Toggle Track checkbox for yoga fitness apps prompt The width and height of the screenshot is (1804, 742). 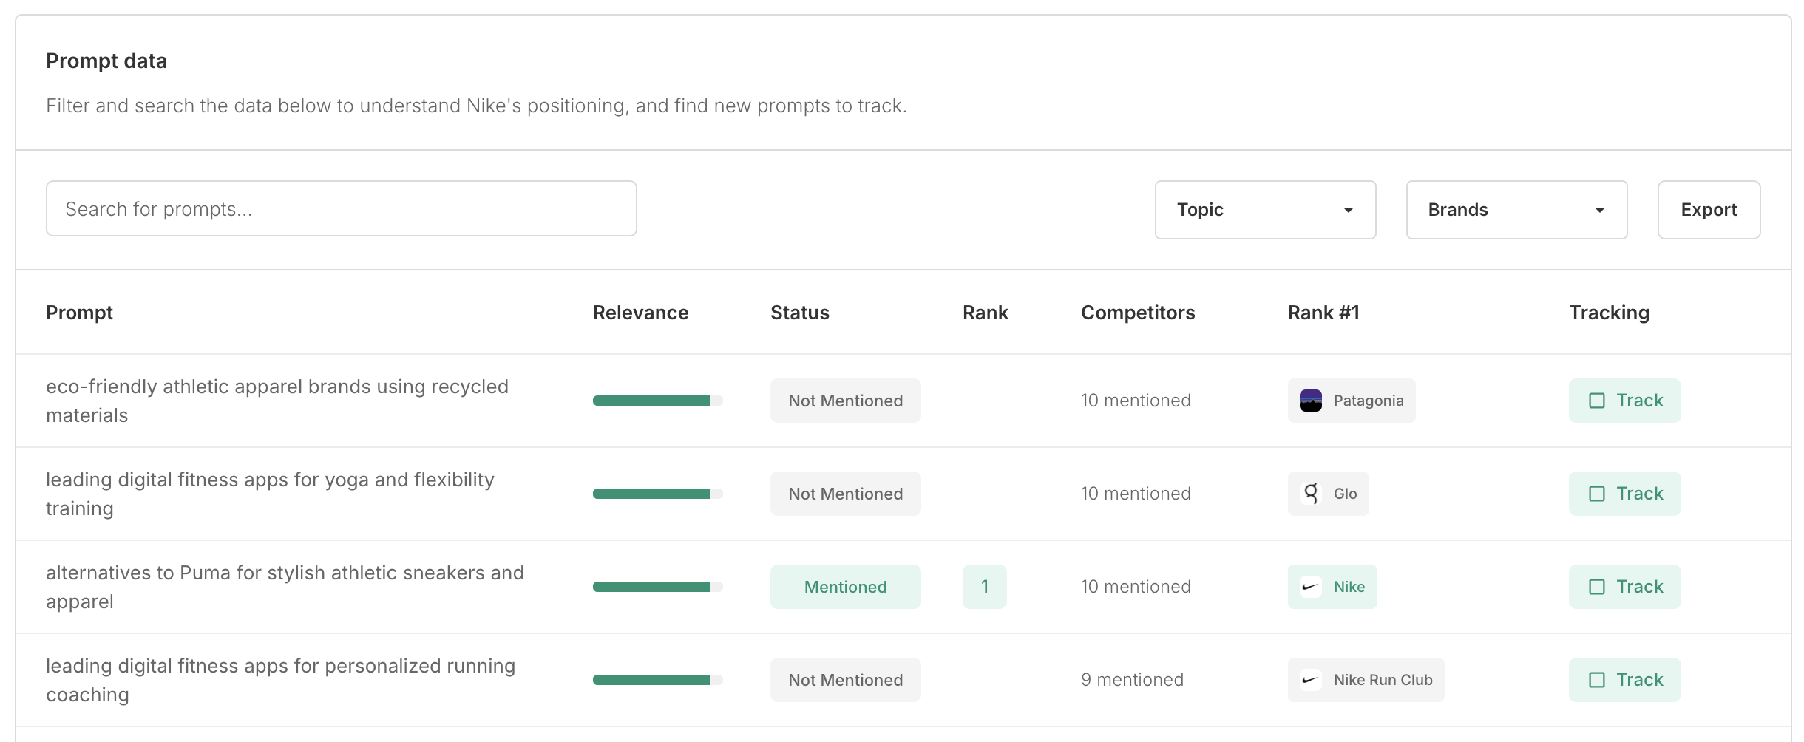[x=1597, y=494]
